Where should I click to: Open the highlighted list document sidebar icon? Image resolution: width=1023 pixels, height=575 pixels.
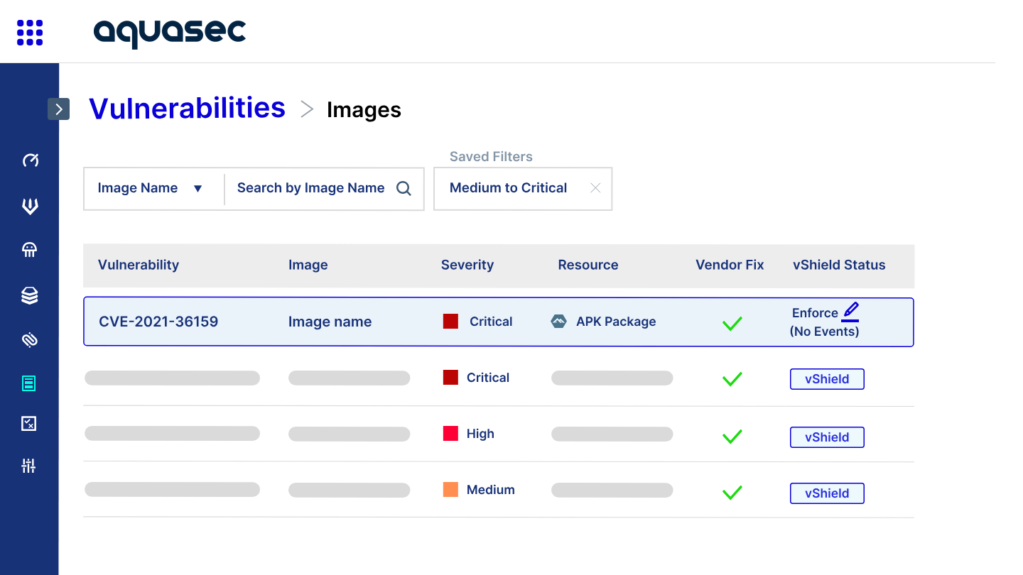click(29, 384)
